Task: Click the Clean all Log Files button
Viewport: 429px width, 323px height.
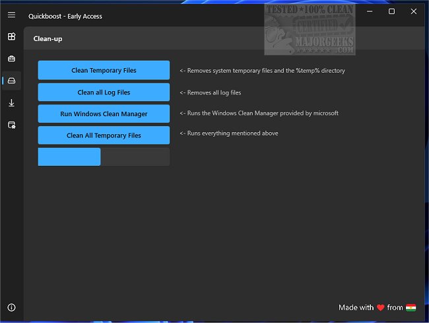Action: pos(104,92)
